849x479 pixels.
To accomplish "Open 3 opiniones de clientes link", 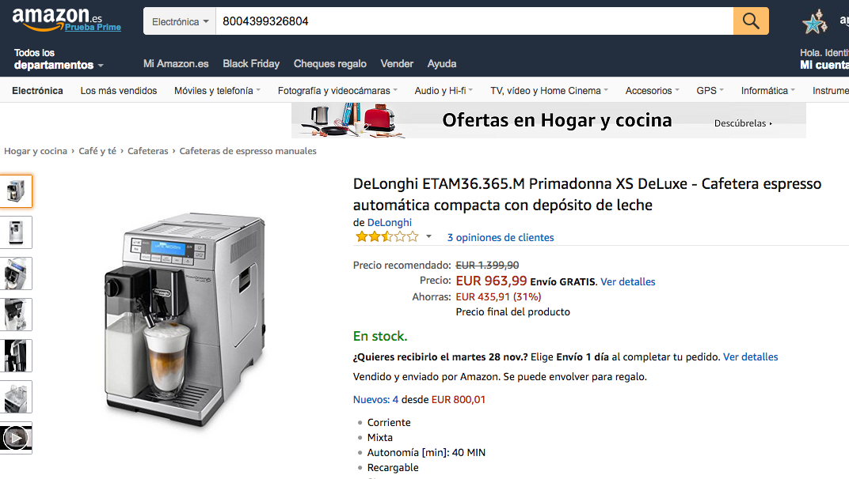I will (x=500, y=238).
